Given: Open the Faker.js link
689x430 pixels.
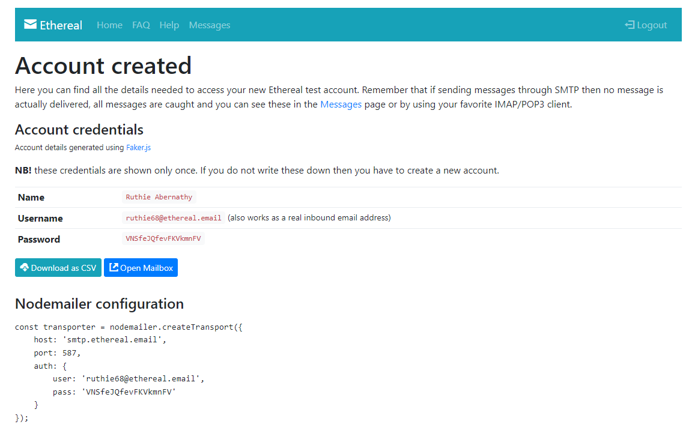Looking at the screenshot, I should [x=138, y=148].
